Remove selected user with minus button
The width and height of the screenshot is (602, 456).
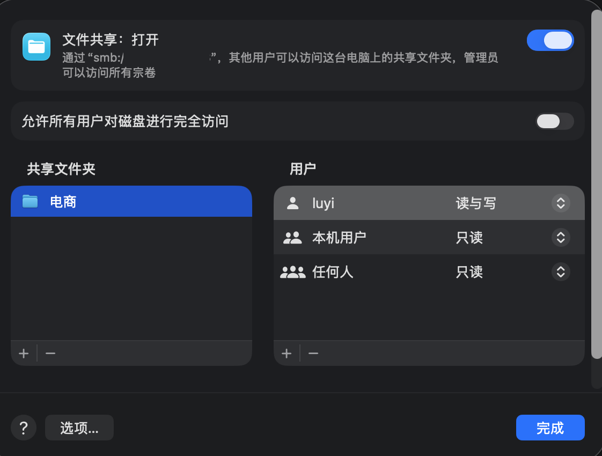313,353
